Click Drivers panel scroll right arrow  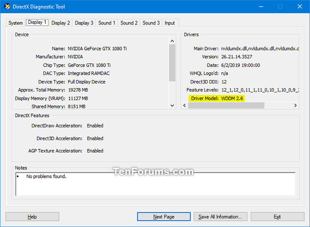tap(295, 105)
